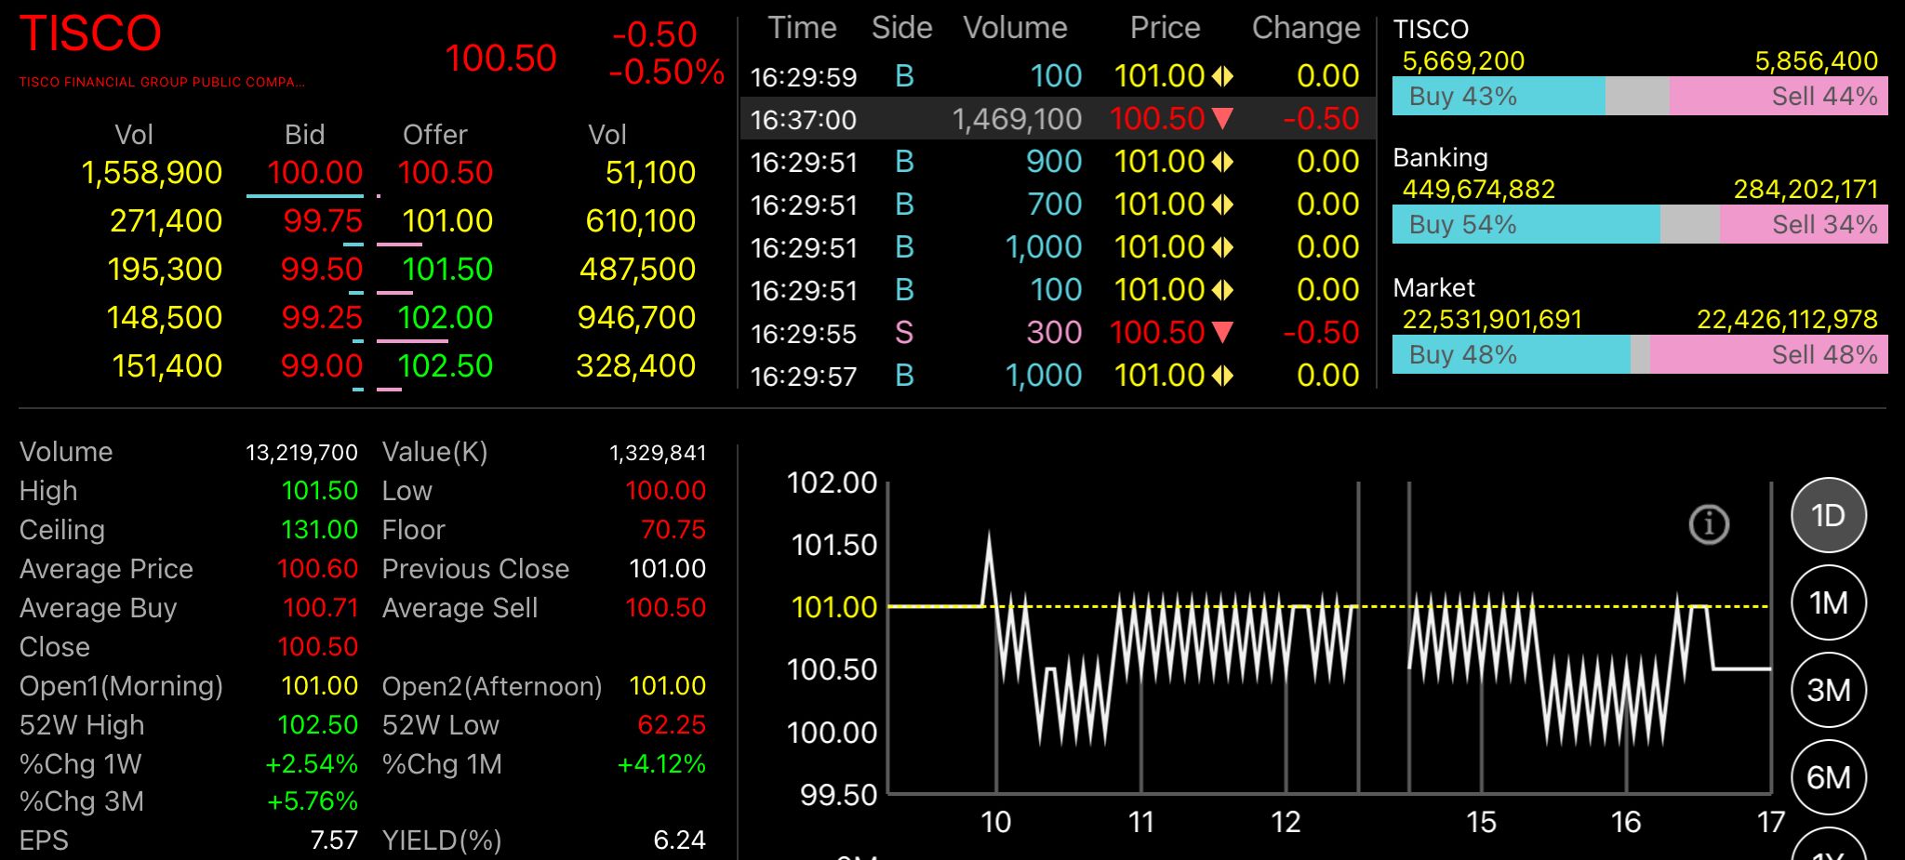
Task: Click the 1,469,100 ticker volume
Action: pyautogui.click(x=1017, y=119)
